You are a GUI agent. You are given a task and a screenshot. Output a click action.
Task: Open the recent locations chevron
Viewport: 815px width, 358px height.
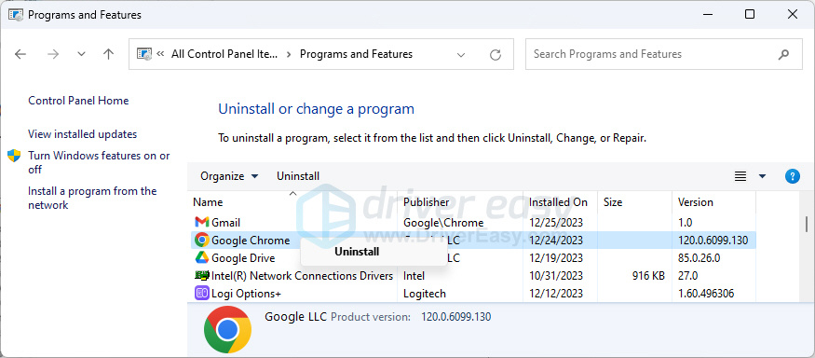point(81,54)
